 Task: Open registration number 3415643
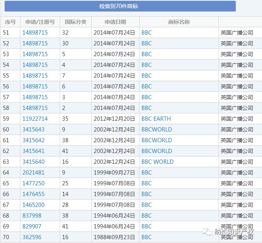point(34,130)
